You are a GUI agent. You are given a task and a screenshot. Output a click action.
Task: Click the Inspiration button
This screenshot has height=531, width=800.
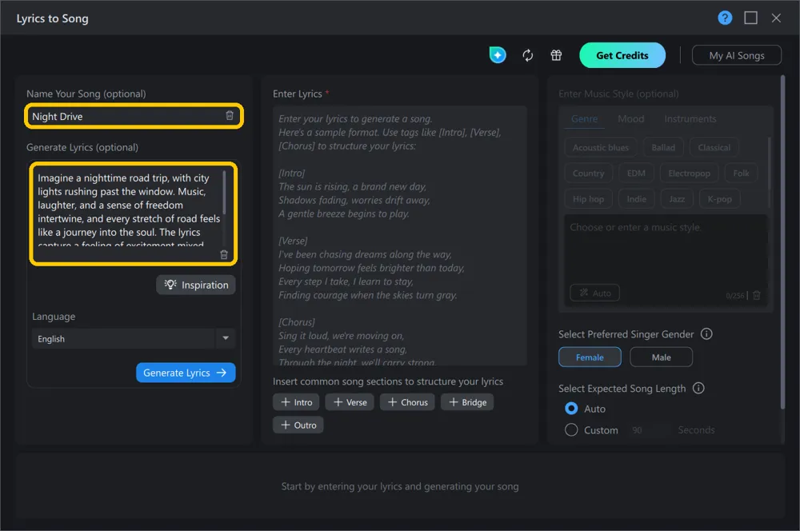pyautogui.click(x=196, y=285)
